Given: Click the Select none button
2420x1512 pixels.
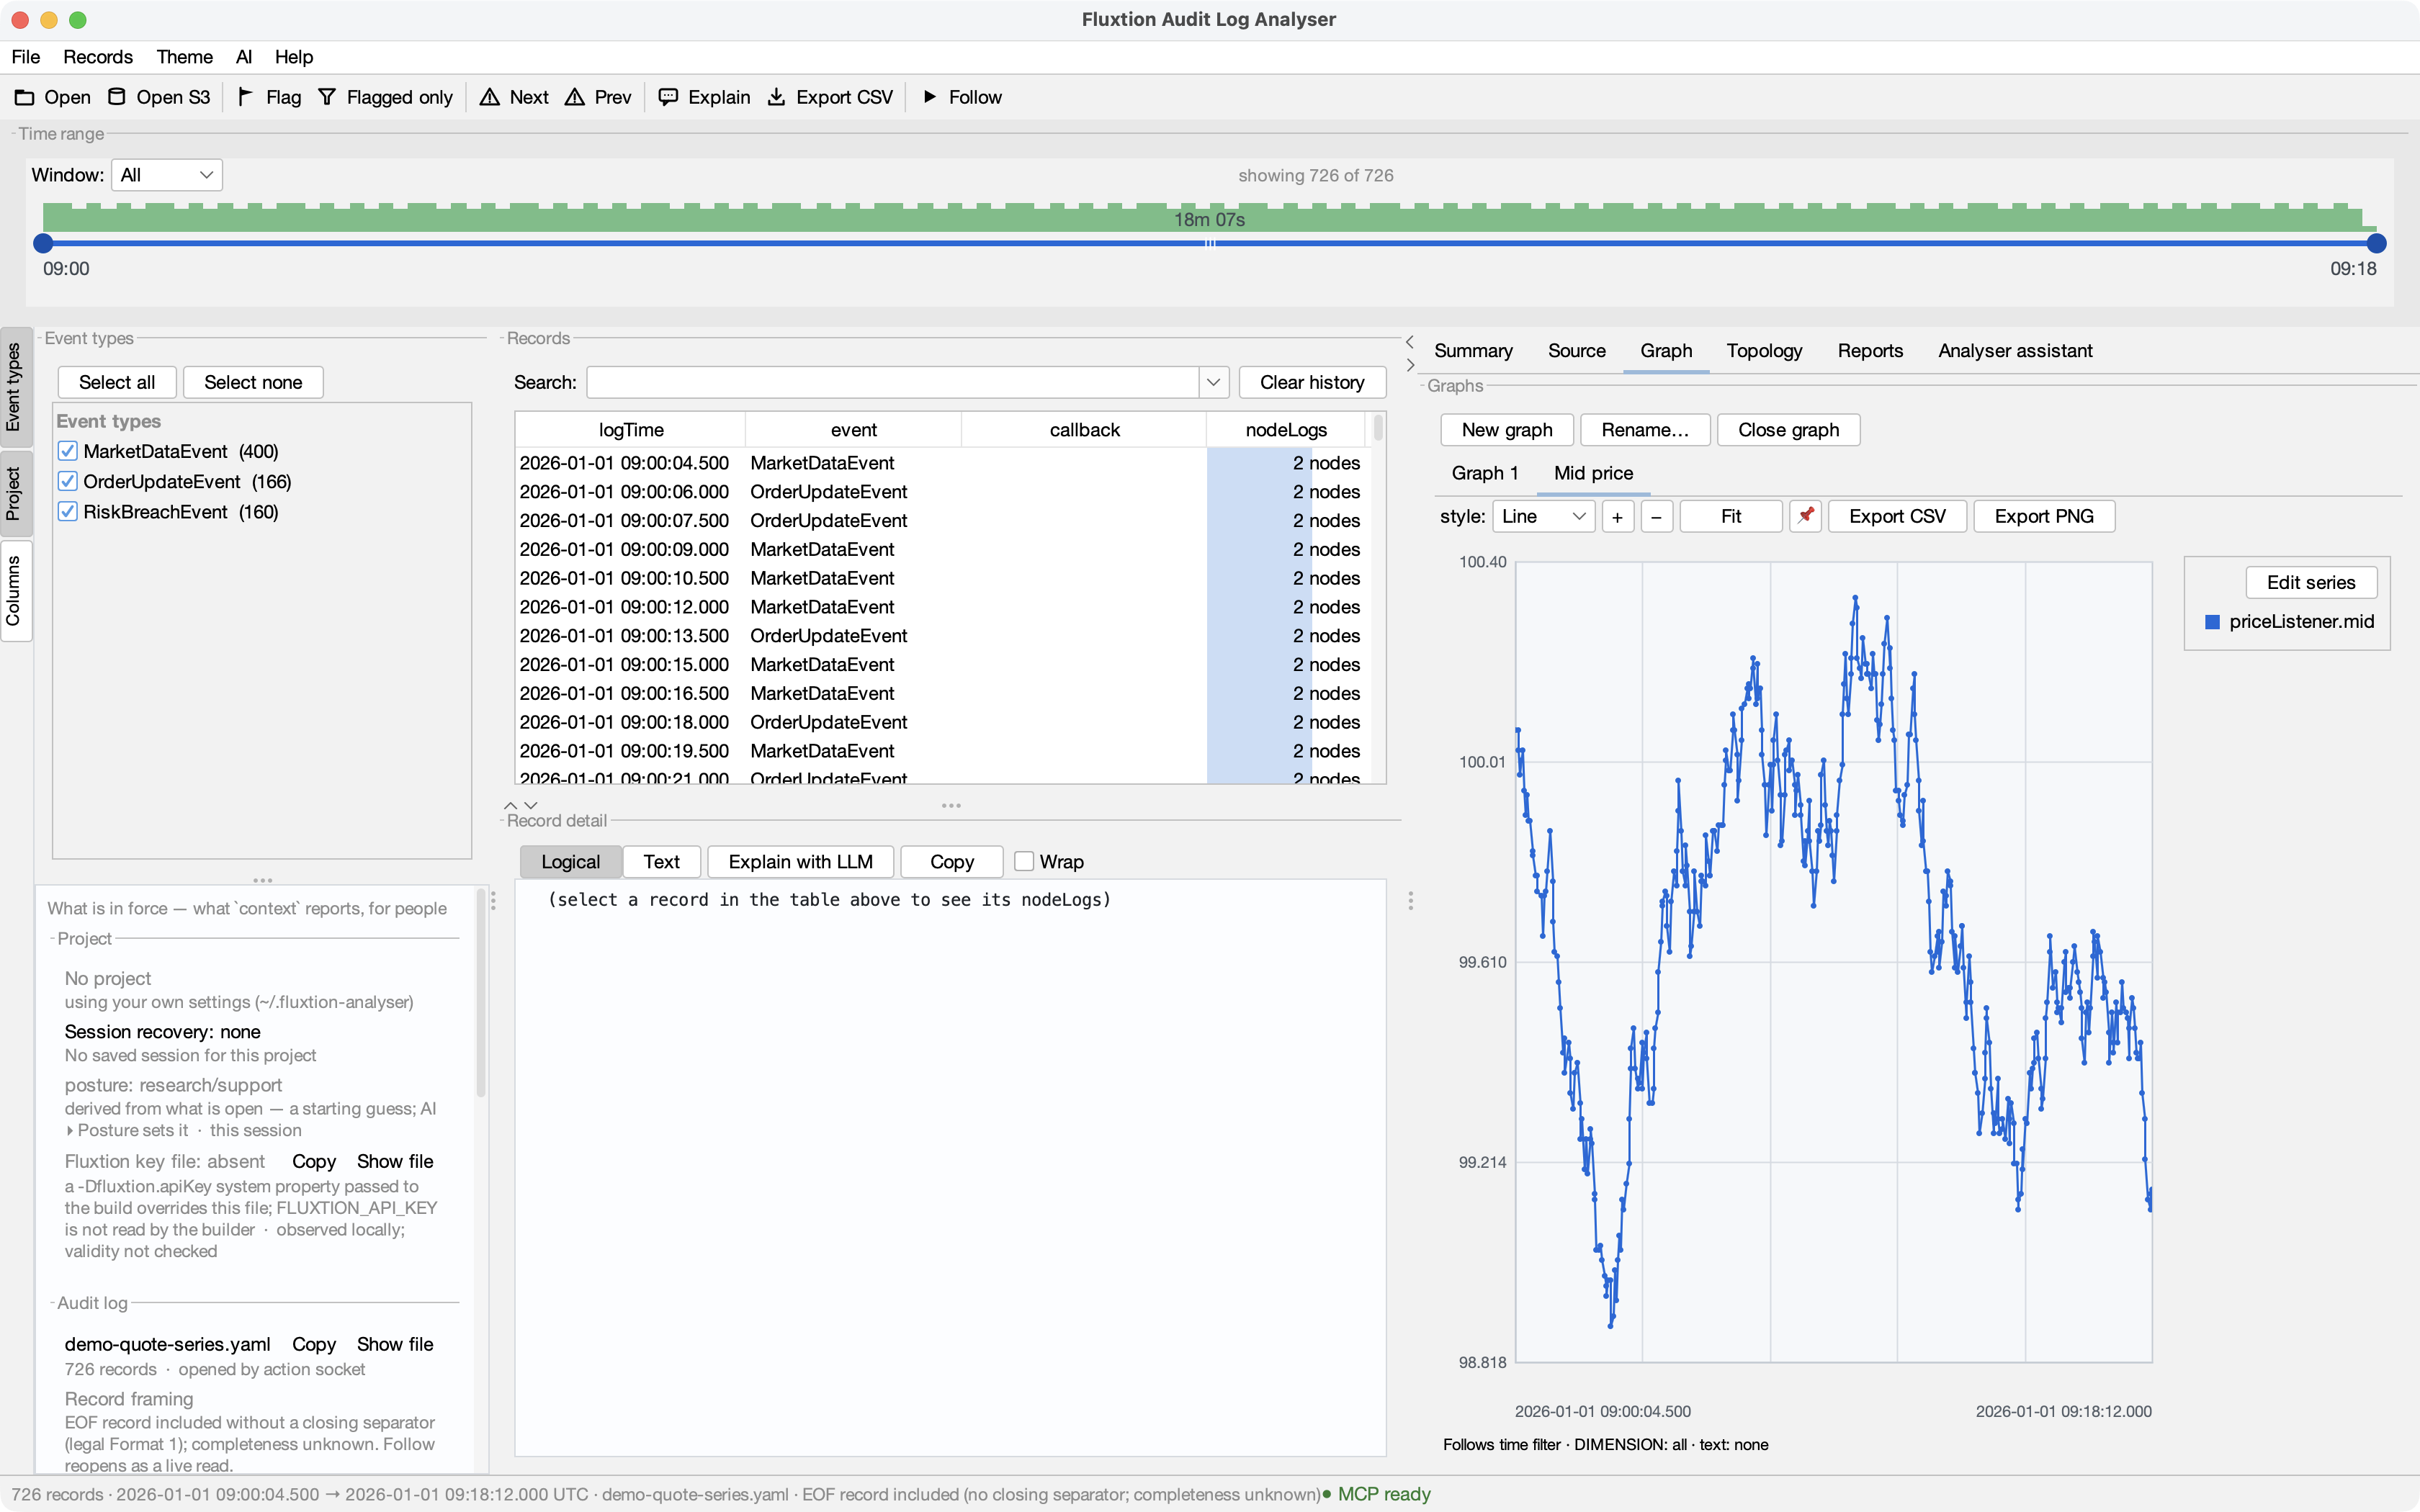Looking at the screenshot, I should [x=253, y=382].
